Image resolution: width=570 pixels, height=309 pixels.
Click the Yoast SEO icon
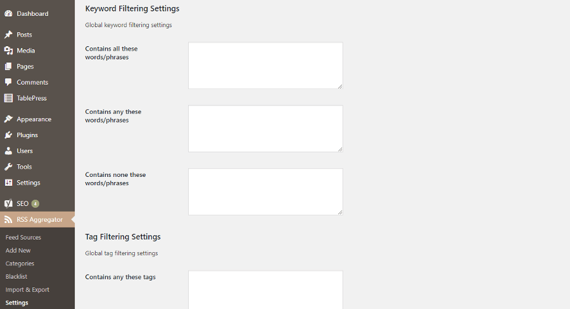point(8,204)
